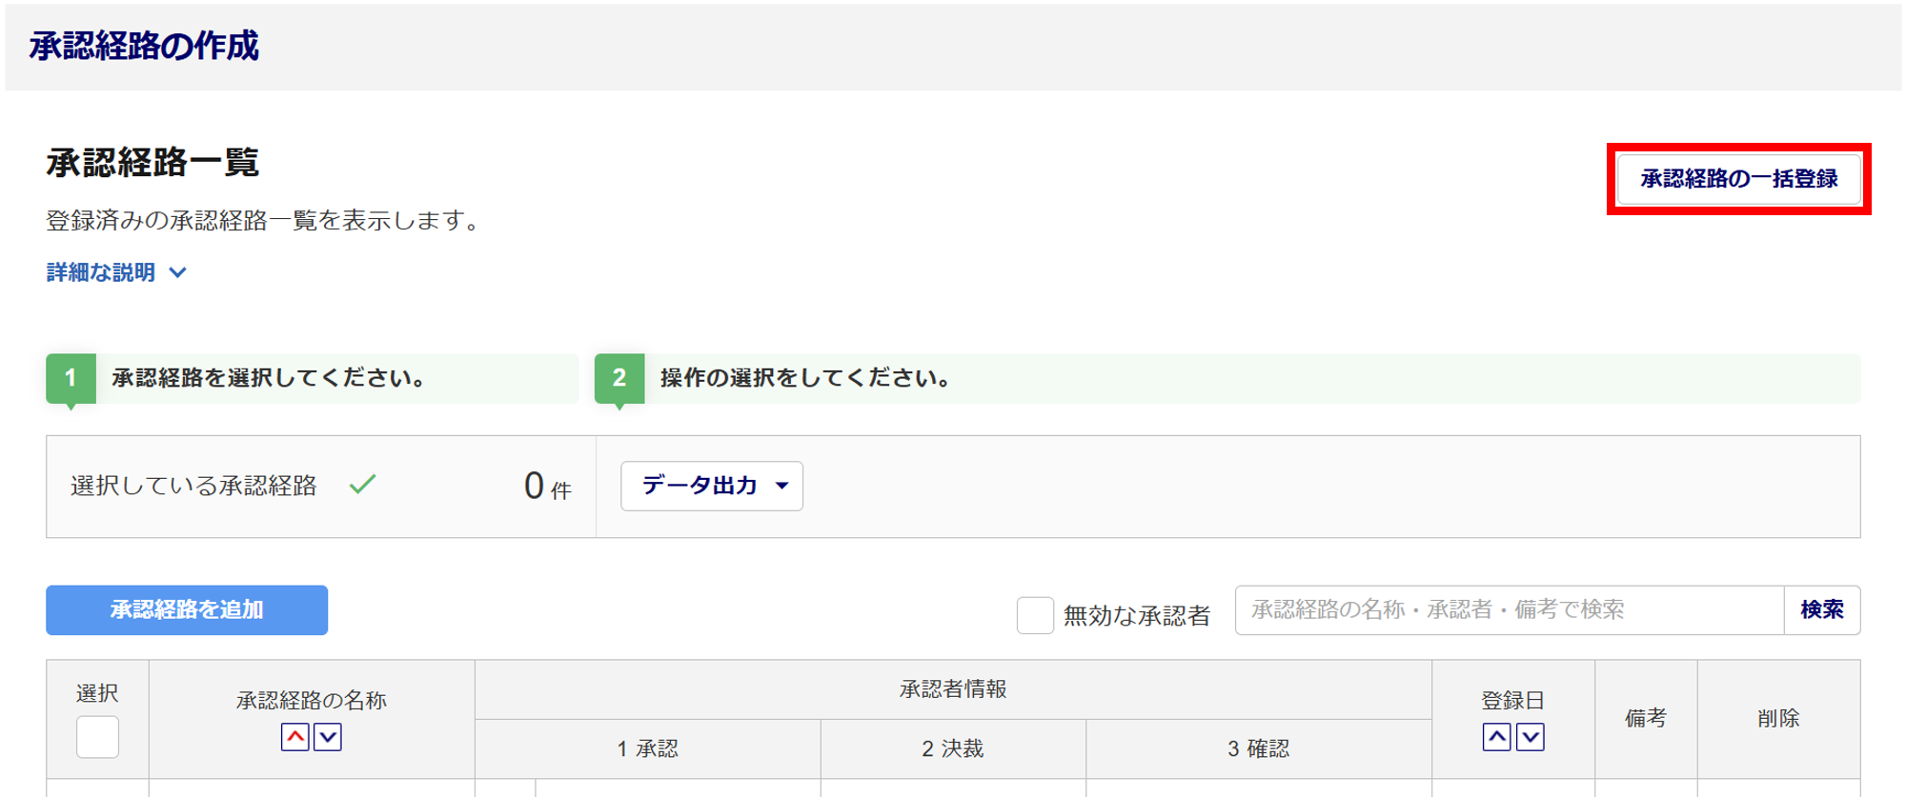Sort 登録日 descending with down arrow
This screenshot has height=797, width=1906.
(1530, 737)
